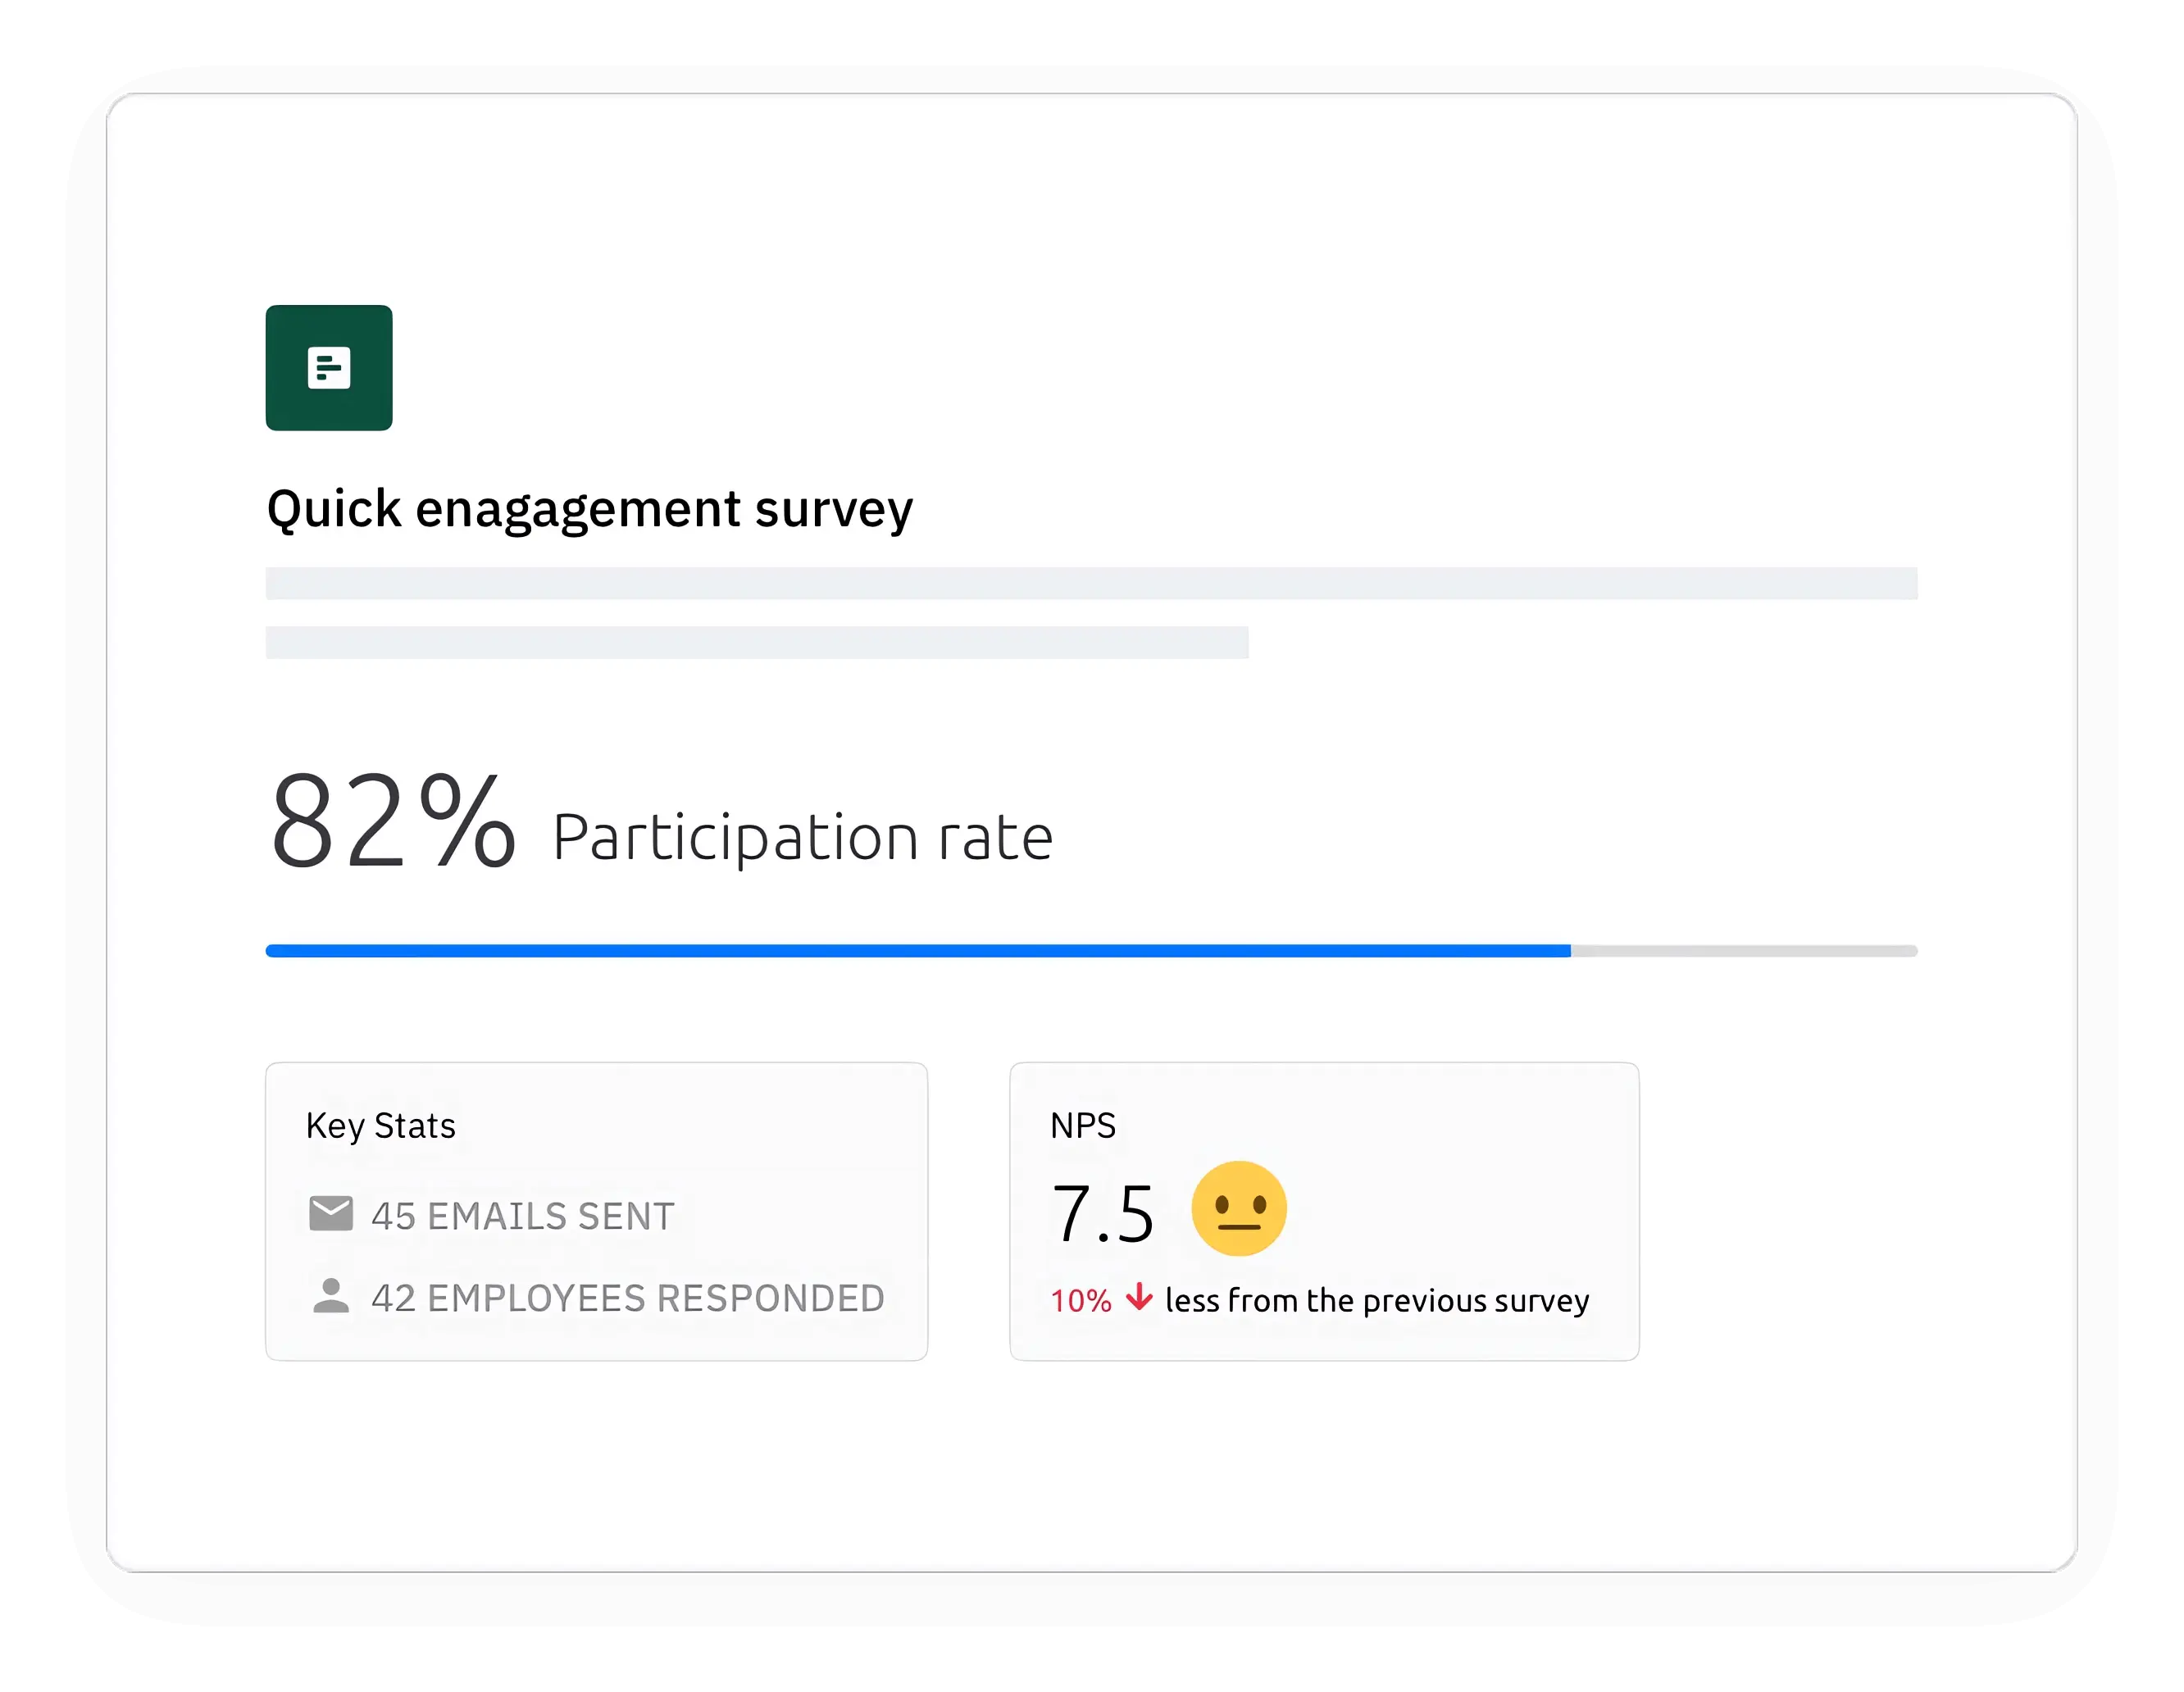Click the envelope icon in Key Stats

point(331,1214)
